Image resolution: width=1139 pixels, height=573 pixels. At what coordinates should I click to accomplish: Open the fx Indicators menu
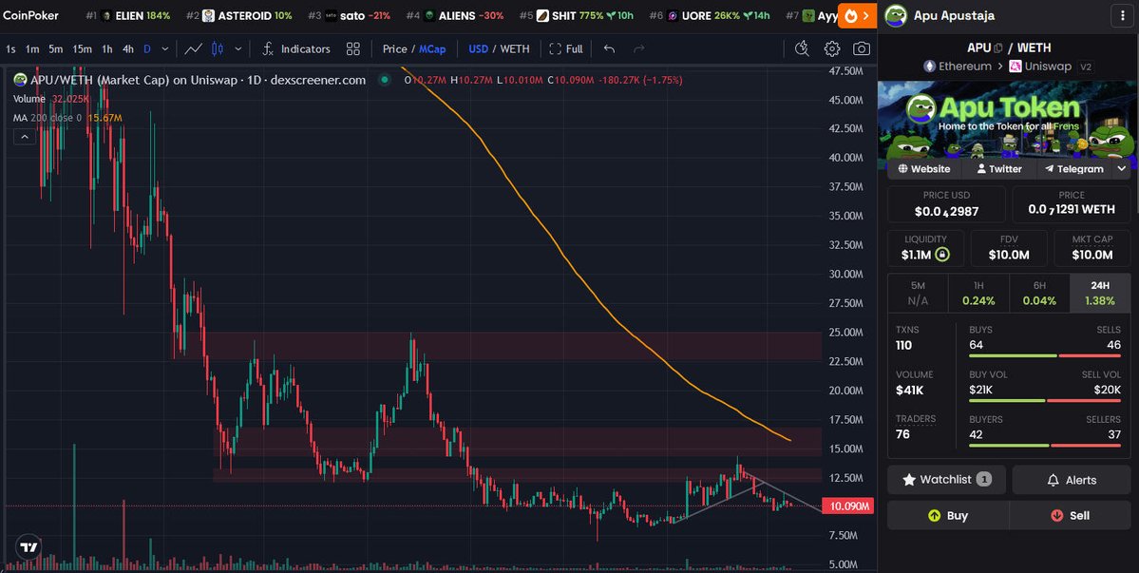tap(295, 48)
